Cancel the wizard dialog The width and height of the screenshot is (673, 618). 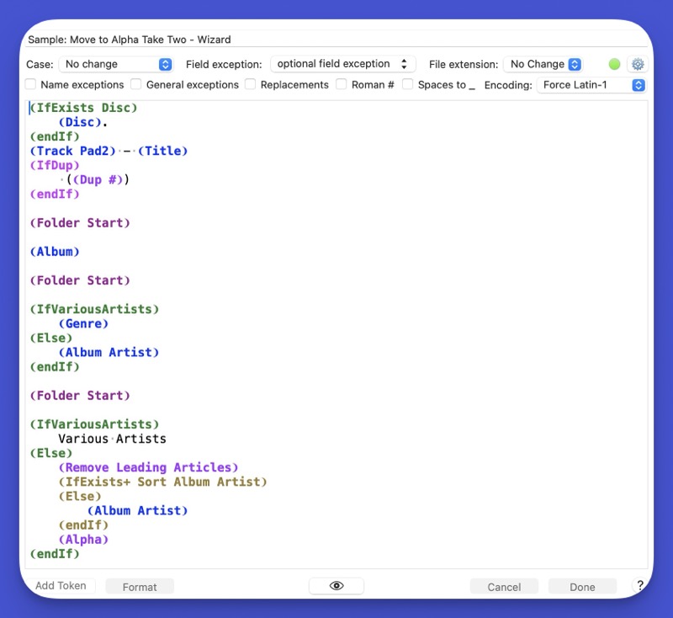(x=504, y=587)
